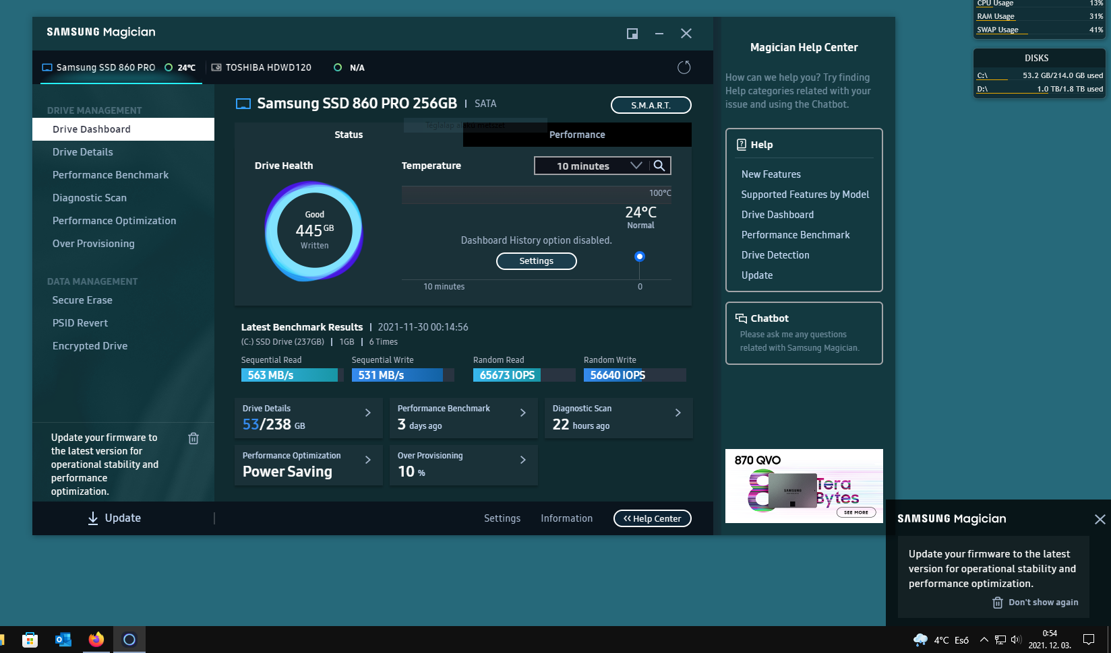The height and width of the screenshot is (653, 1111).
Task: Click the trash icon beside Don't show again
Action: click(998, 603)
